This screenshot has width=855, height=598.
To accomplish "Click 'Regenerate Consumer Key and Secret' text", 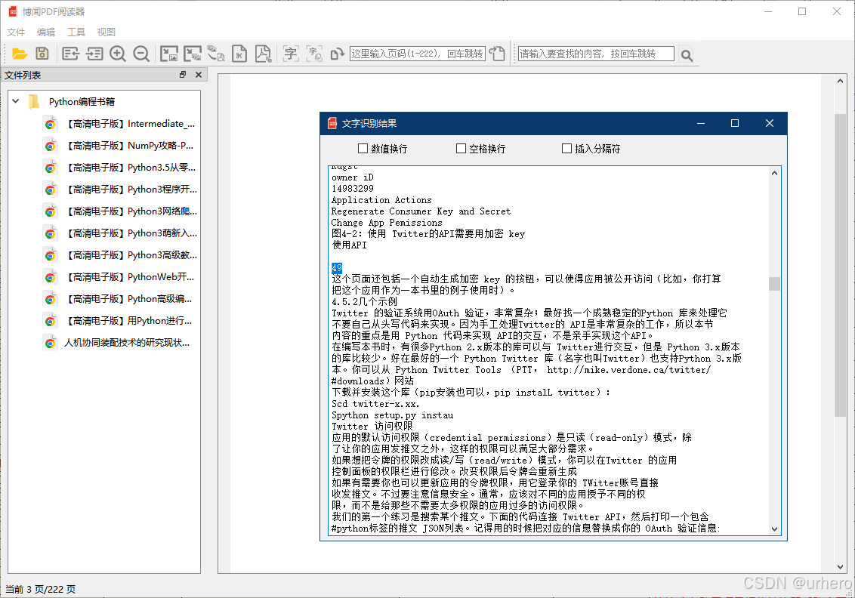I will pyautogui.click(x=421, y=211).
